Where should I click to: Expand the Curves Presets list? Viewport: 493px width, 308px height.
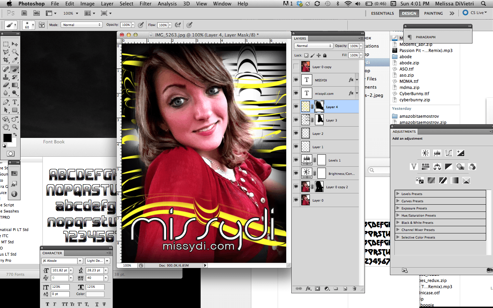point(398,201)
